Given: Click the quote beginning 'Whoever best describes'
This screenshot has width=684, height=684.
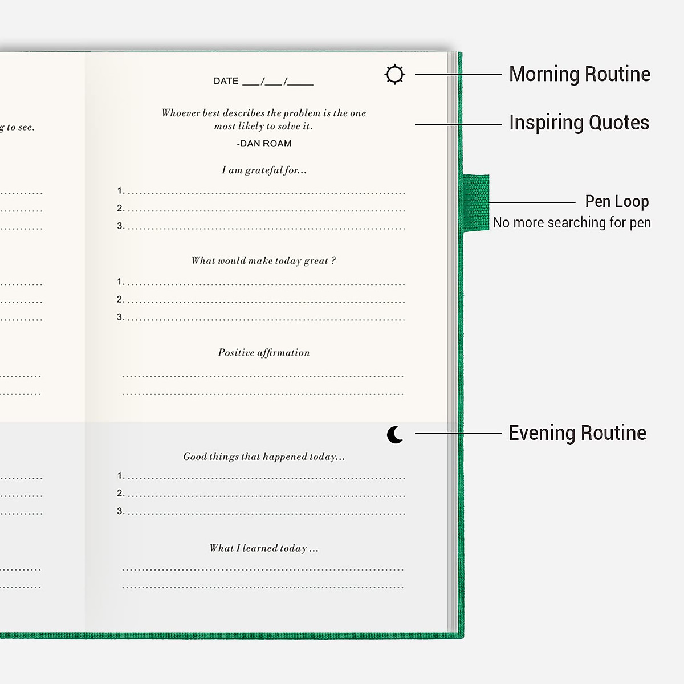Looking at the screenshot, I should [x=263, y=119].
